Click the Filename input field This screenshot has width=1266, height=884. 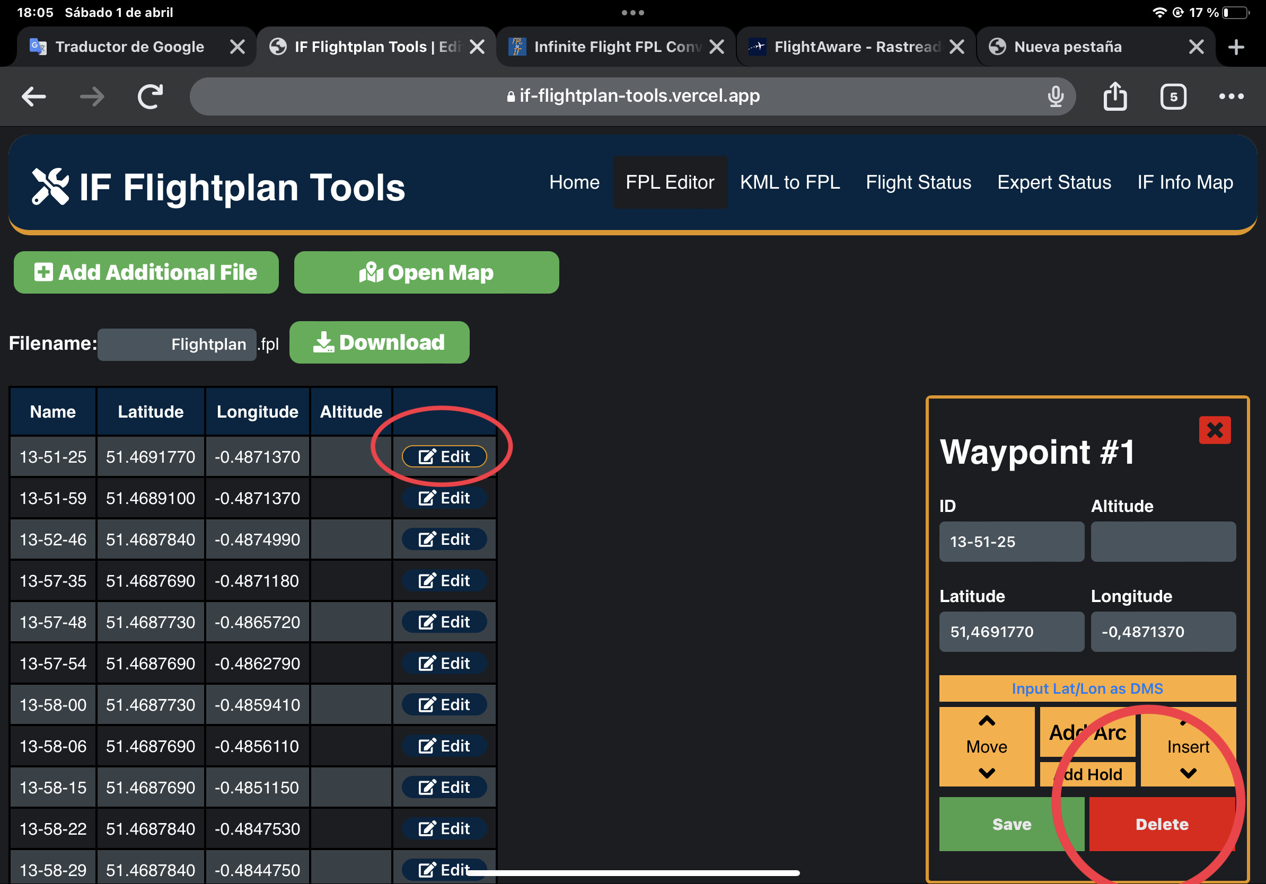(x=177, y=344)
